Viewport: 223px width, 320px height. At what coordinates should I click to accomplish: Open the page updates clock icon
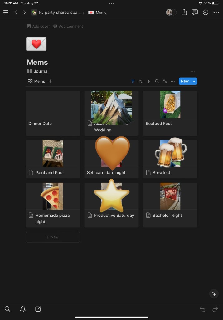click(206, 12)
